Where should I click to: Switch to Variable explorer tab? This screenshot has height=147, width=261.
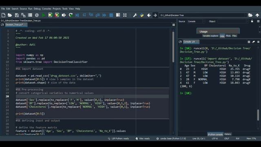tap(210, 36)
